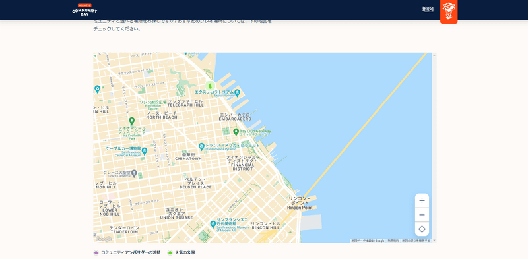Click the 地図データ ©2023 Google attribution text
The width and height of the screenshot is (528, 259).
368,241
